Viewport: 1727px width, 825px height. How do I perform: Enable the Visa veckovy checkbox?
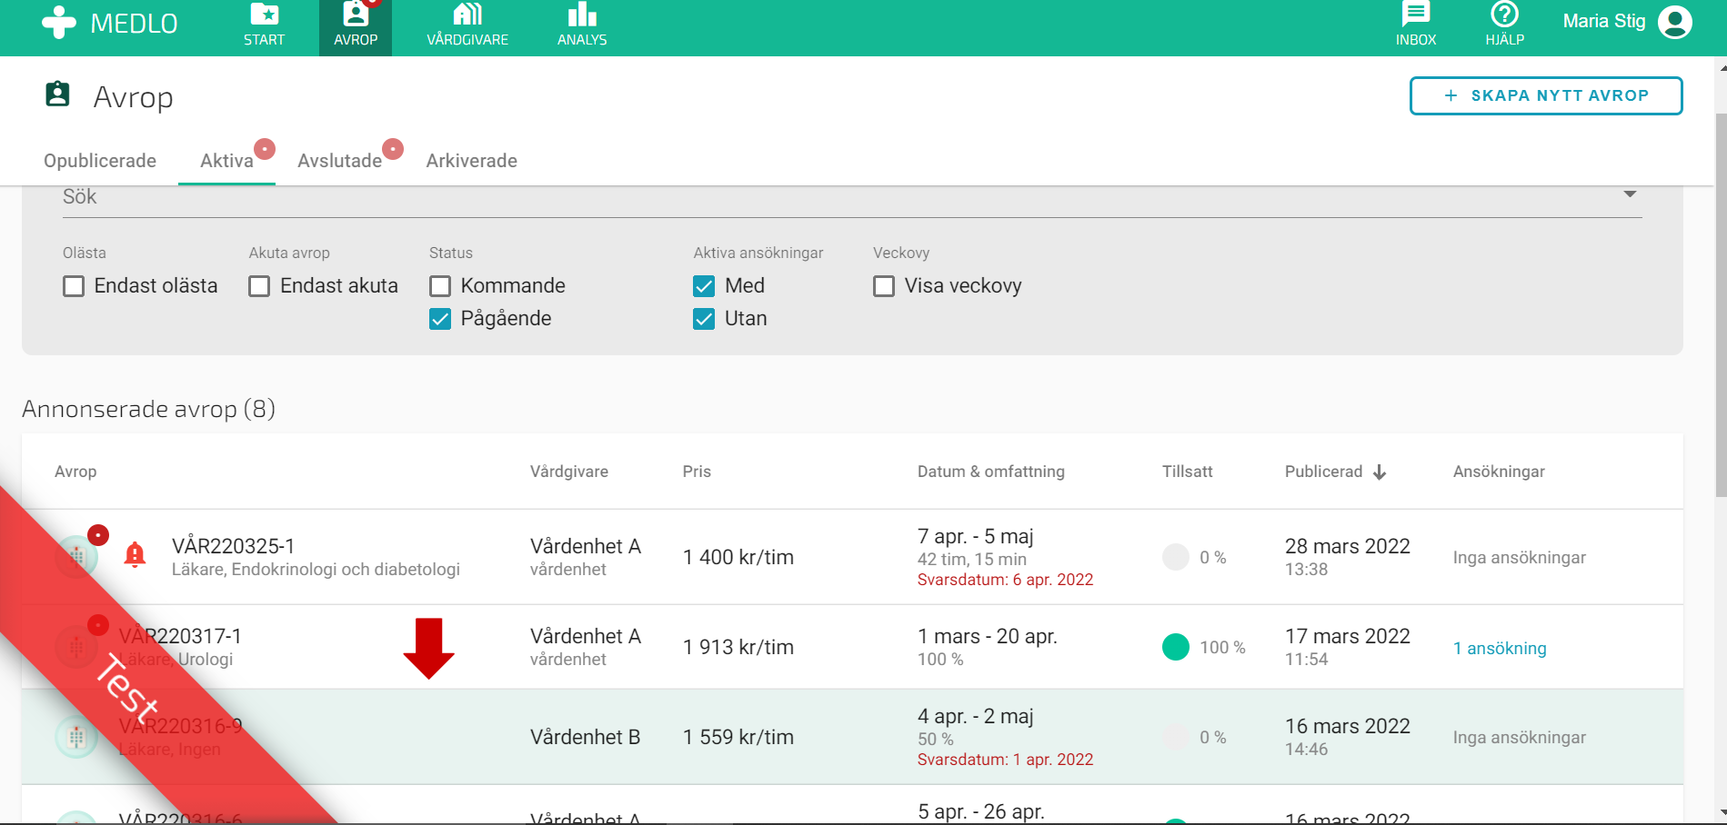point(884,286)
